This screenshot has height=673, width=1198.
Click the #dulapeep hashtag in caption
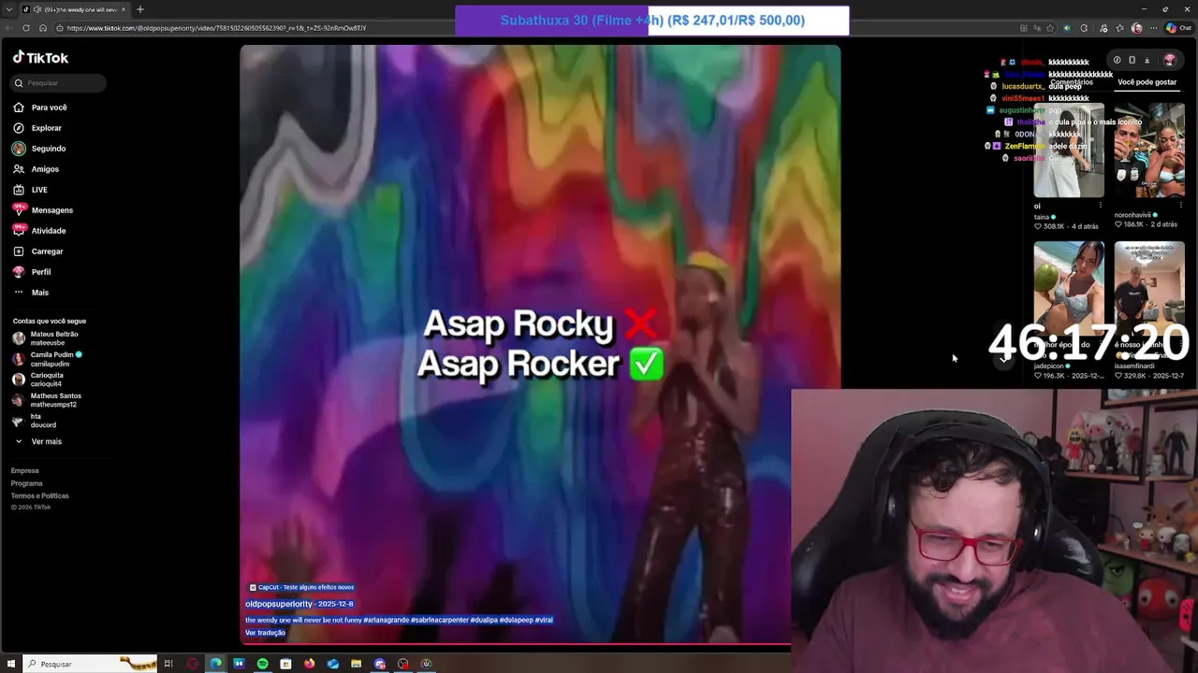pos(516,620)
